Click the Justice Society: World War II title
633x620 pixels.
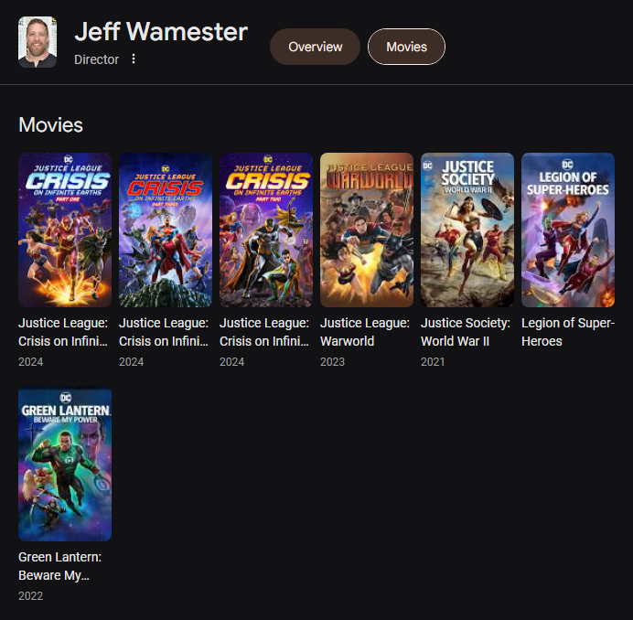[466, 332]
